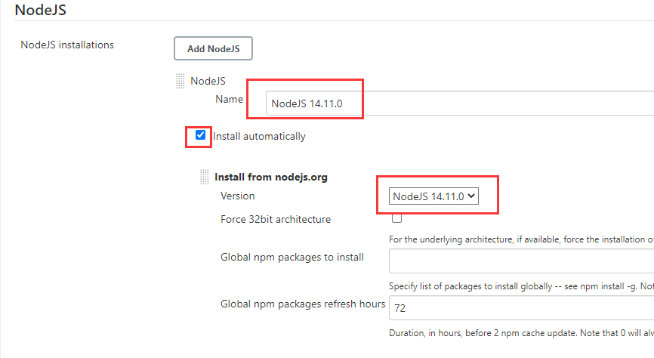Click the Force 32bit architecture label
The width and height of the screenshot is (654, 358).
(276, 219)
